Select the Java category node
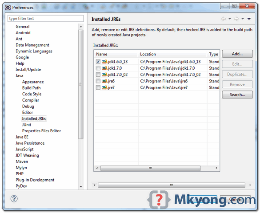260x213 pixels. 20,75
